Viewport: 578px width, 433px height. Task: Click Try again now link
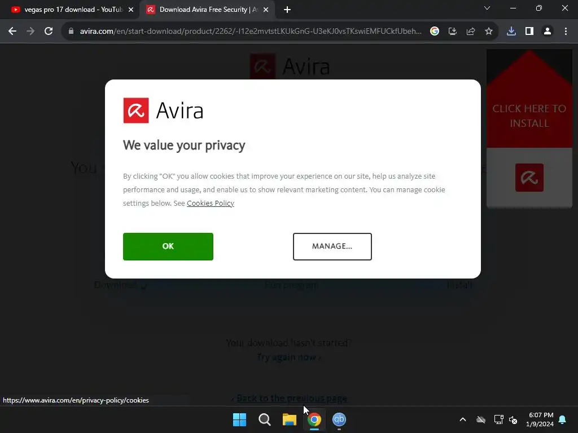289,357
